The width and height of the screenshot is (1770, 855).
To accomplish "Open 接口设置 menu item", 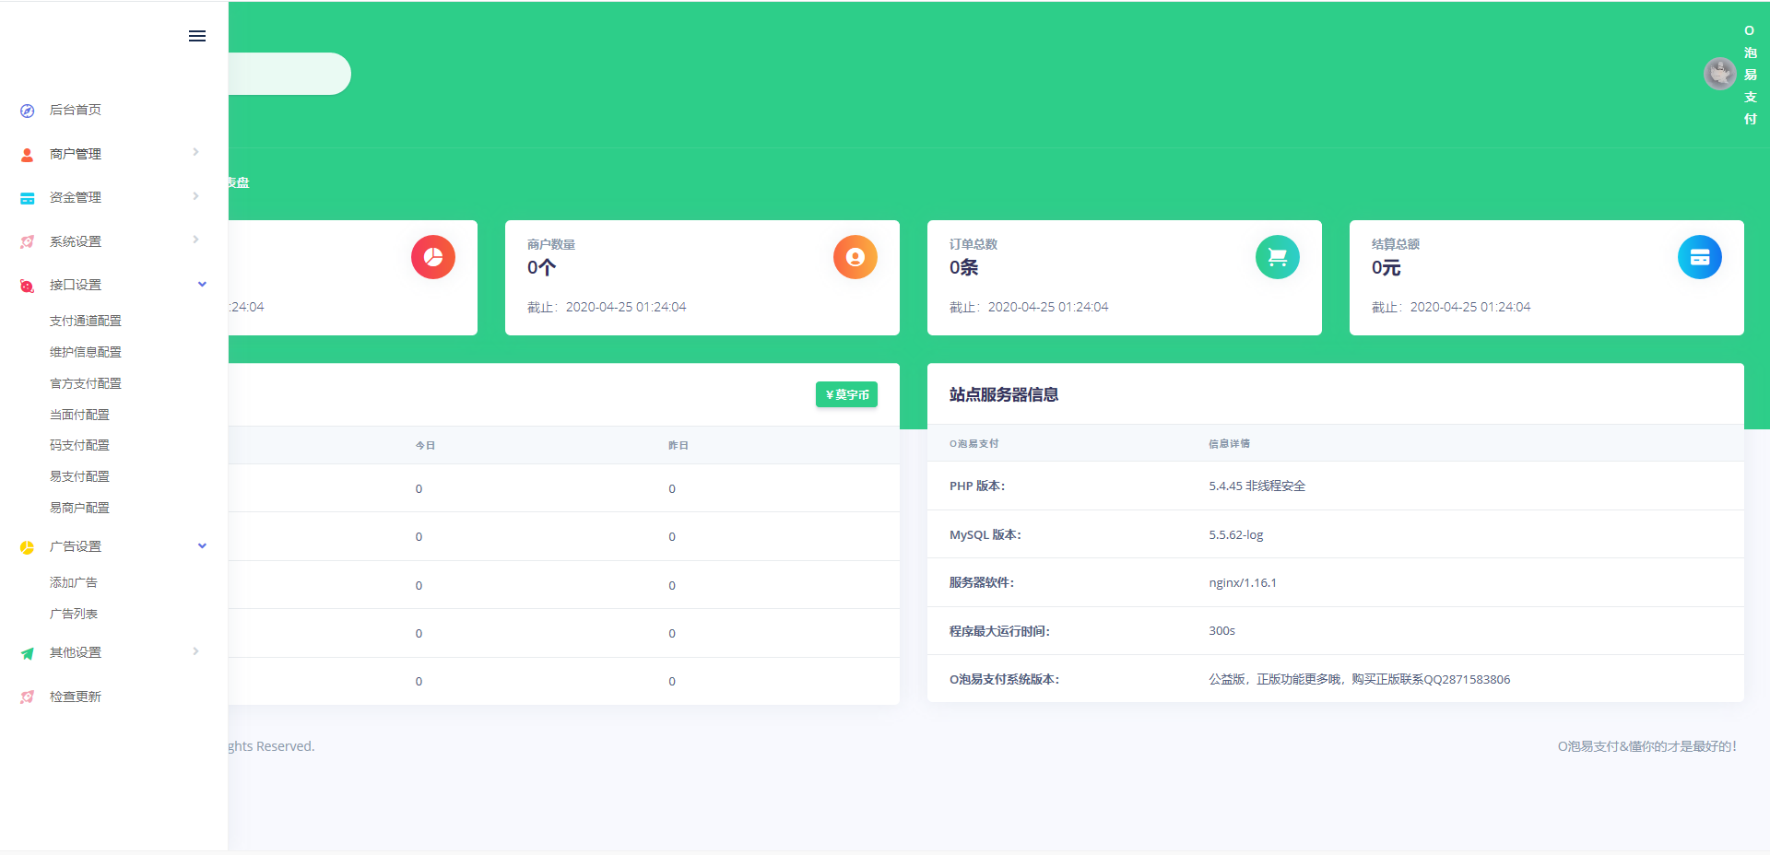I will pyautogui.click(x=76, y=285).
